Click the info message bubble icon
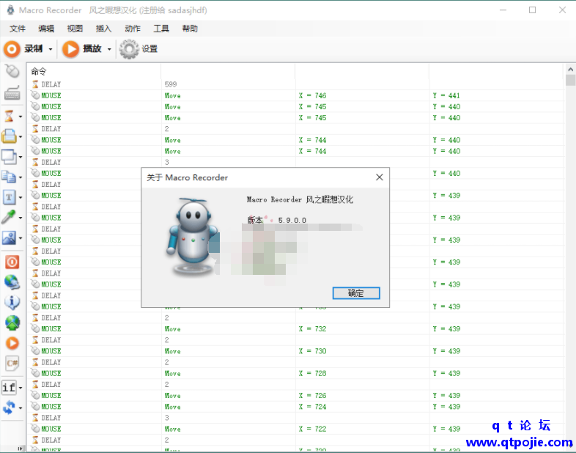The image size is (576, 453). (x=12, y=303)
